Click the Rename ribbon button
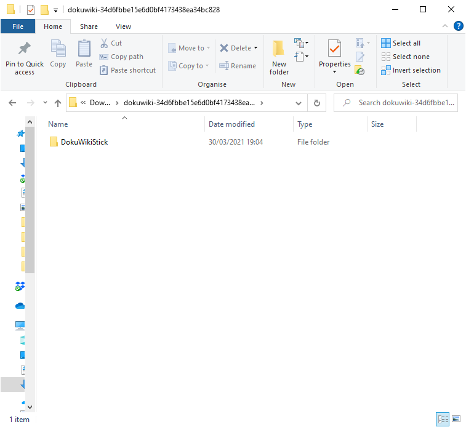The image size is (466, 427). coord(238,66)
